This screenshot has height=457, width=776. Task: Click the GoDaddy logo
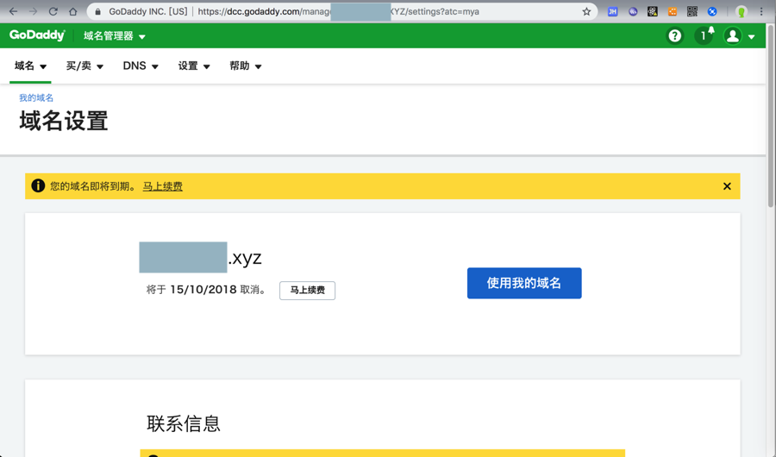(x=37, y=35)
